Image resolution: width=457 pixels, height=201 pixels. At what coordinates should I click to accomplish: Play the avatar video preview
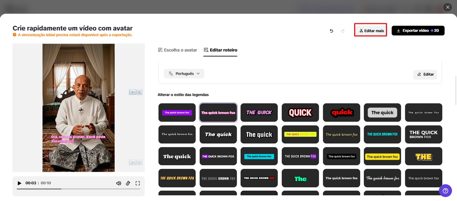pos(19,183)
